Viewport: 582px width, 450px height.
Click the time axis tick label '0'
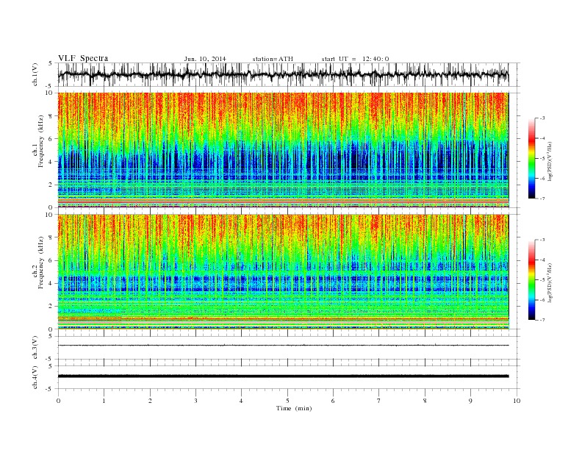coord(58,401)
